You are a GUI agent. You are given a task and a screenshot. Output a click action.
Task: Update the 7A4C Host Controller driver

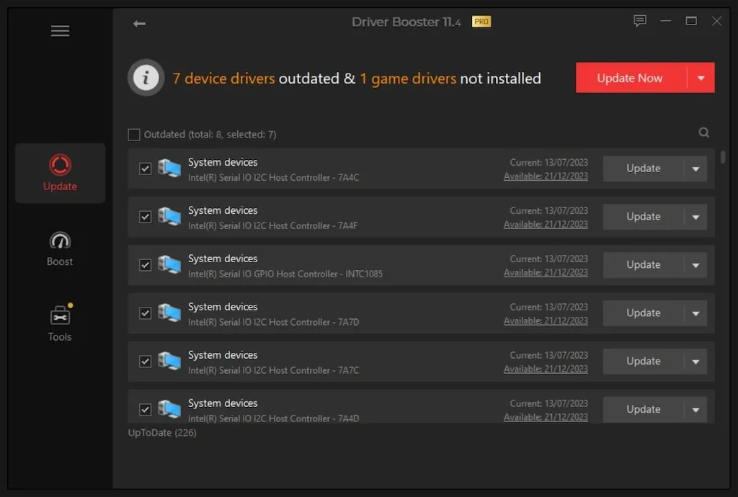tap(644, 169)
